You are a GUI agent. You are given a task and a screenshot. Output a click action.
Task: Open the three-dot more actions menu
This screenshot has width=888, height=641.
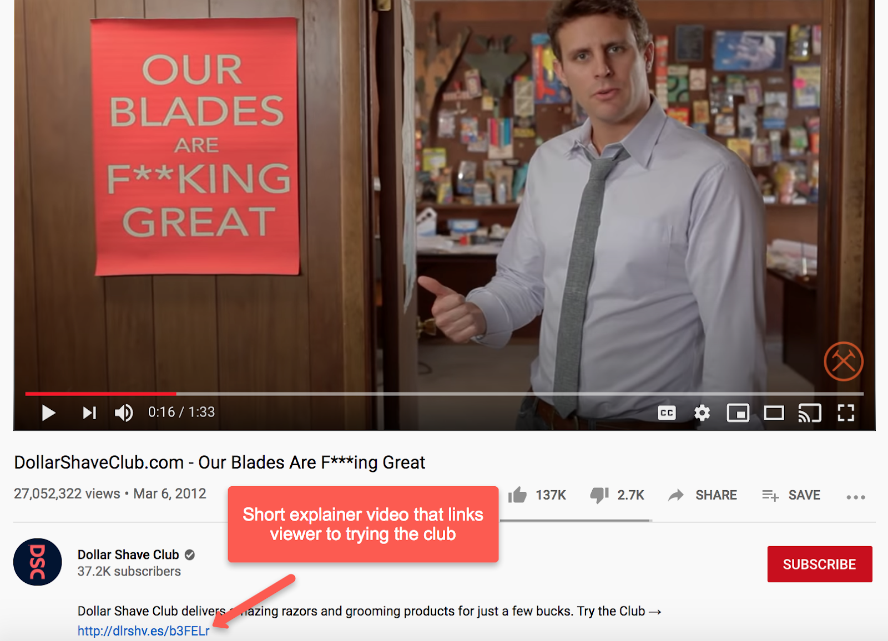point(856,497)
